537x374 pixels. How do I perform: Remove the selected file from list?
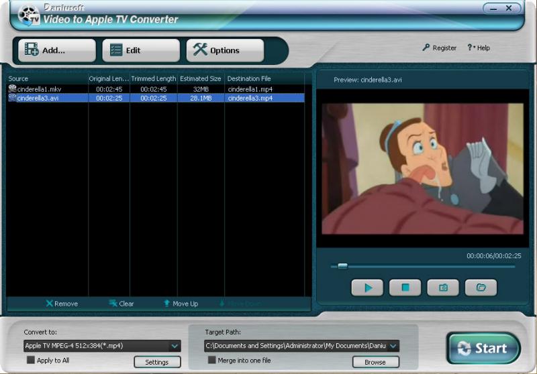click(x=62, y=304)
